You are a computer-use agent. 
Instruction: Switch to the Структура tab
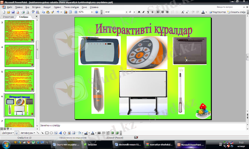8,16
